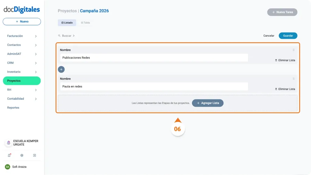This screenshot has height=175, width=311.
Task: Click the Agregar Lista button
Action: pyautogui.click(x=208, y=103)
